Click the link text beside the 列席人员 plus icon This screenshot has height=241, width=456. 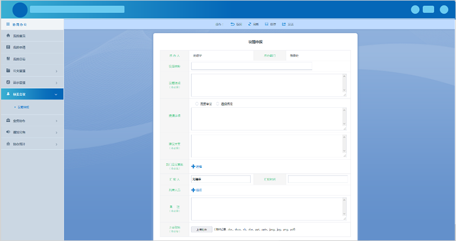click(199, 190)
